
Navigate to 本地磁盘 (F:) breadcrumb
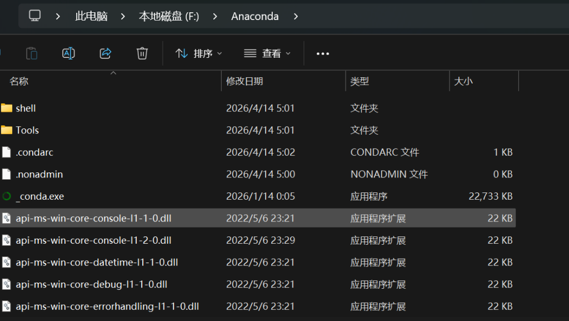click(168, 16)
